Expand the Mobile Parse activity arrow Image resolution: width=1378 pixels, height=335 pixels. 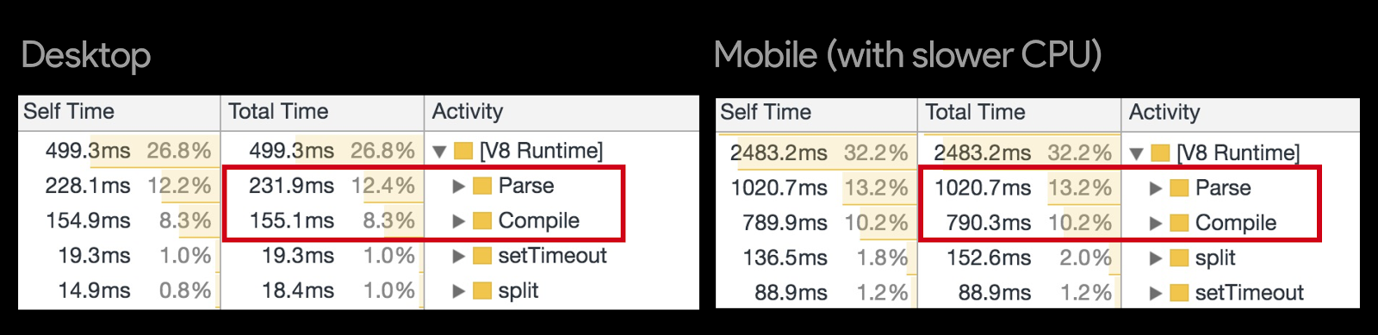[1155, 189]
